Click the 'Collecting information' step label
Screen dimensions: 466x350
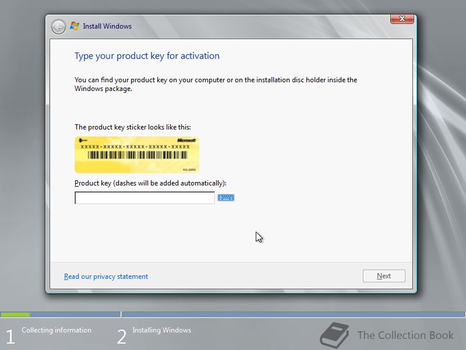click(x=57, y=330)
